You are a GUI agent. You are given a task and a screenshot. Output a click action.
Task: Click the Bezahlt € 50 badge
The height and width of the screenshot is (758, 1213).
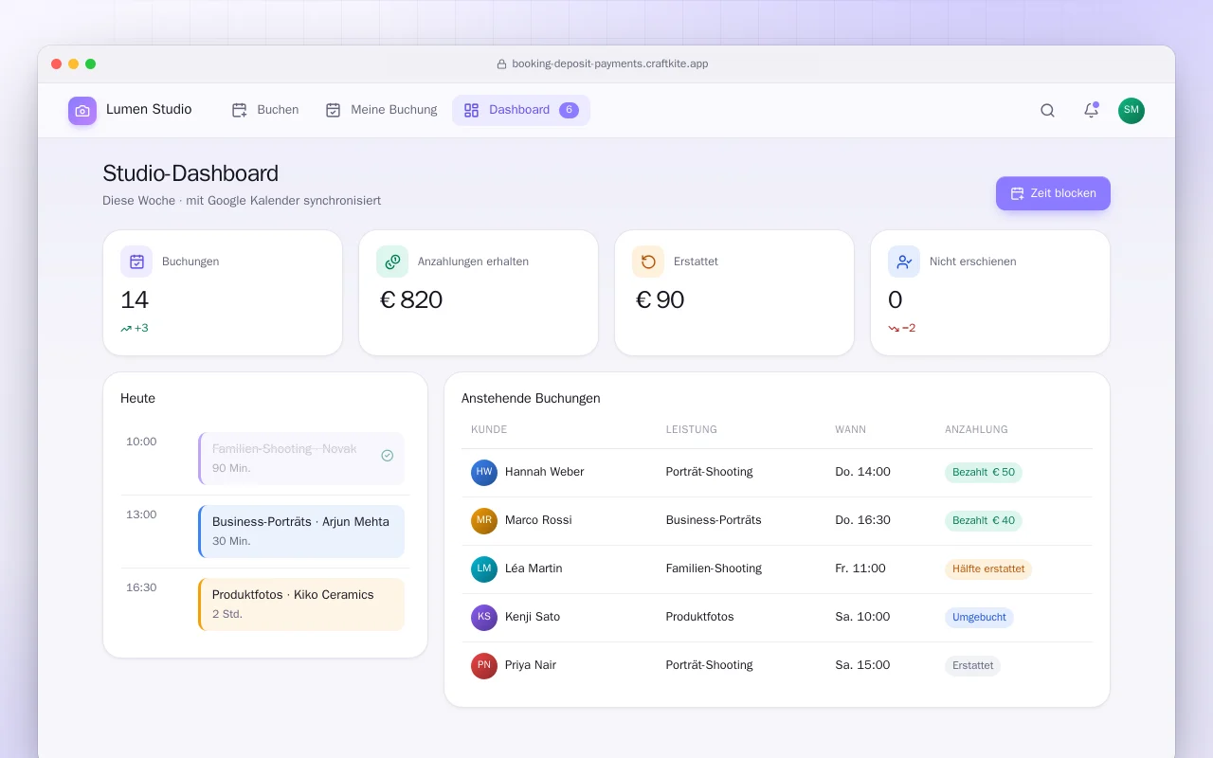[984, 472]
